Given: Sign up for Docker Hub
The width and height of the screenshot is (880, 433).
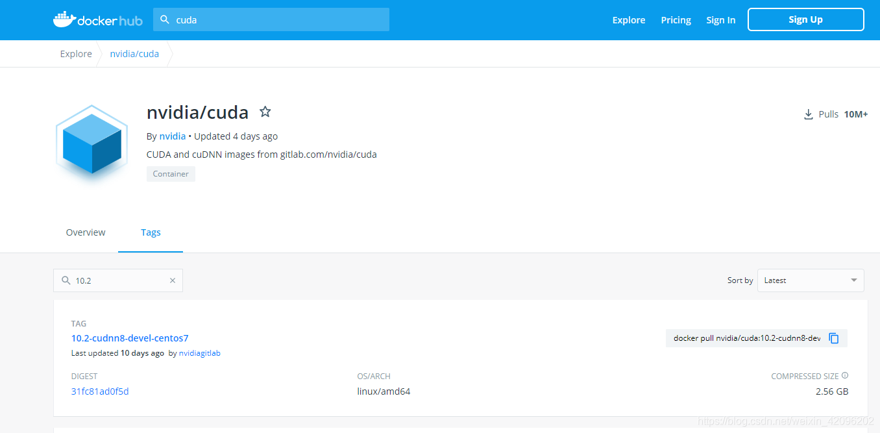Looking at the screenshot, I should 805,19.
